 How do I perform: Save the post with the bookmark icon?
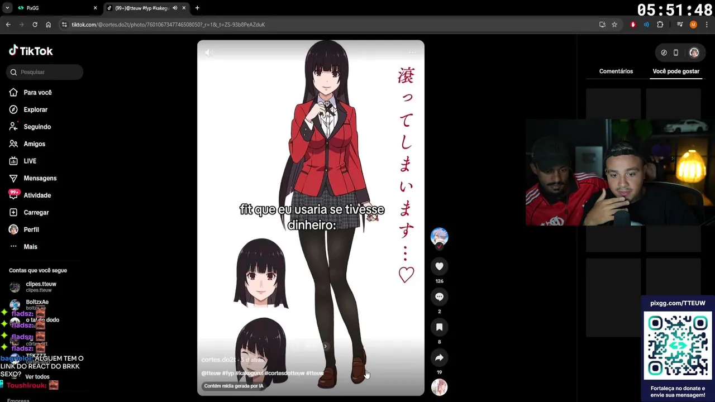coord(439,327)
